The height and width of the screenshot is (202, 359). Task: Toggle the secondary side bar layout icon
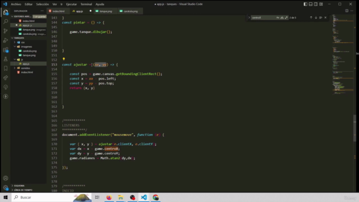pos(316,4)
